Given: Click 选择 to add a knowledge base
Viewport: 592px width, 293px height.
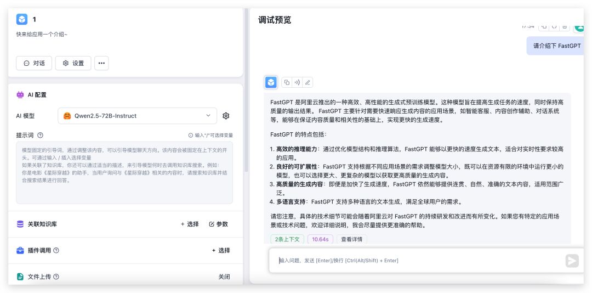Looking at the screenshot, I should [x=190, y=224].
